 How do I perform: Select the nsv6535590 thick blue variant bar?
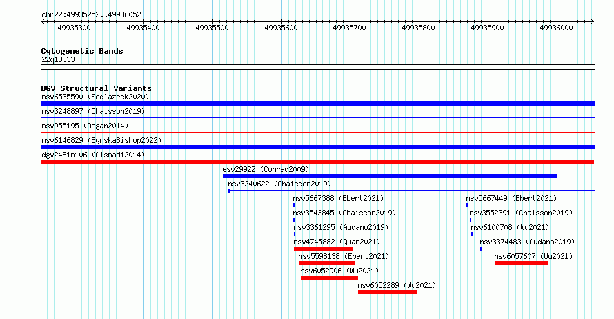point(317,104)
